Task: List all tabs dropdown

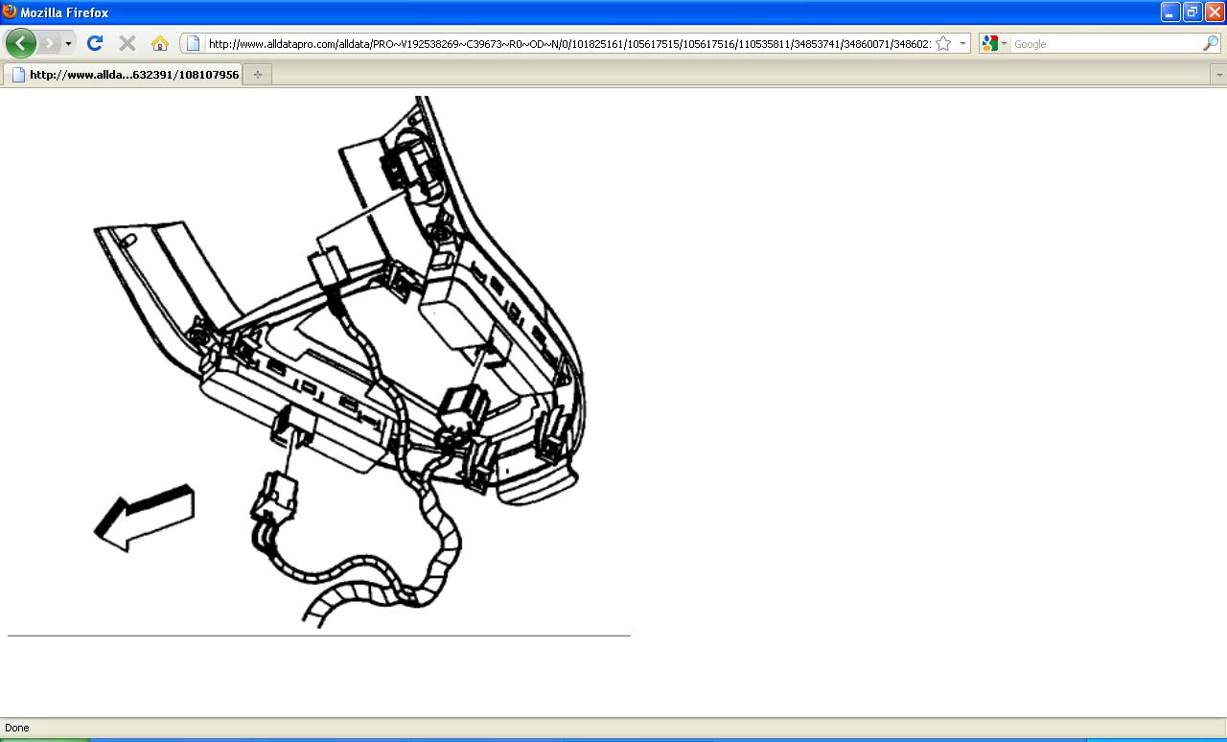Action: tap(1218, 74)
